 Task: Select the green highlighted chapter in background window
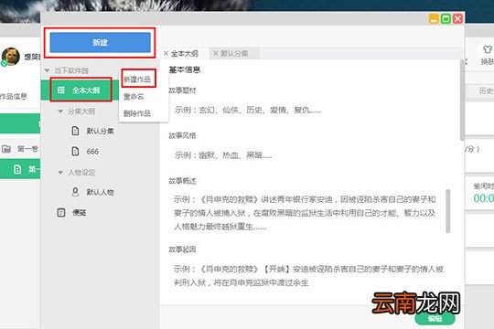(x=20, y=169)
